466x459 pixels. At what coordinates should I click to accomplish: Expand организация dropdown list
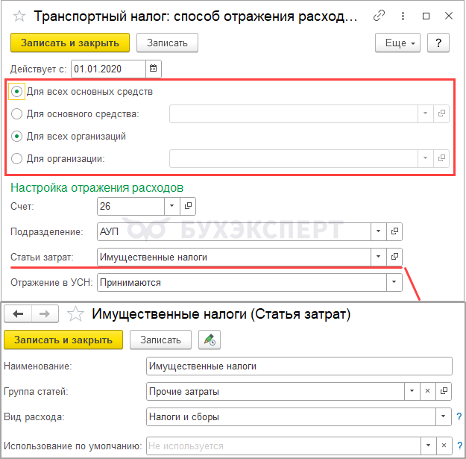(426, 158)
